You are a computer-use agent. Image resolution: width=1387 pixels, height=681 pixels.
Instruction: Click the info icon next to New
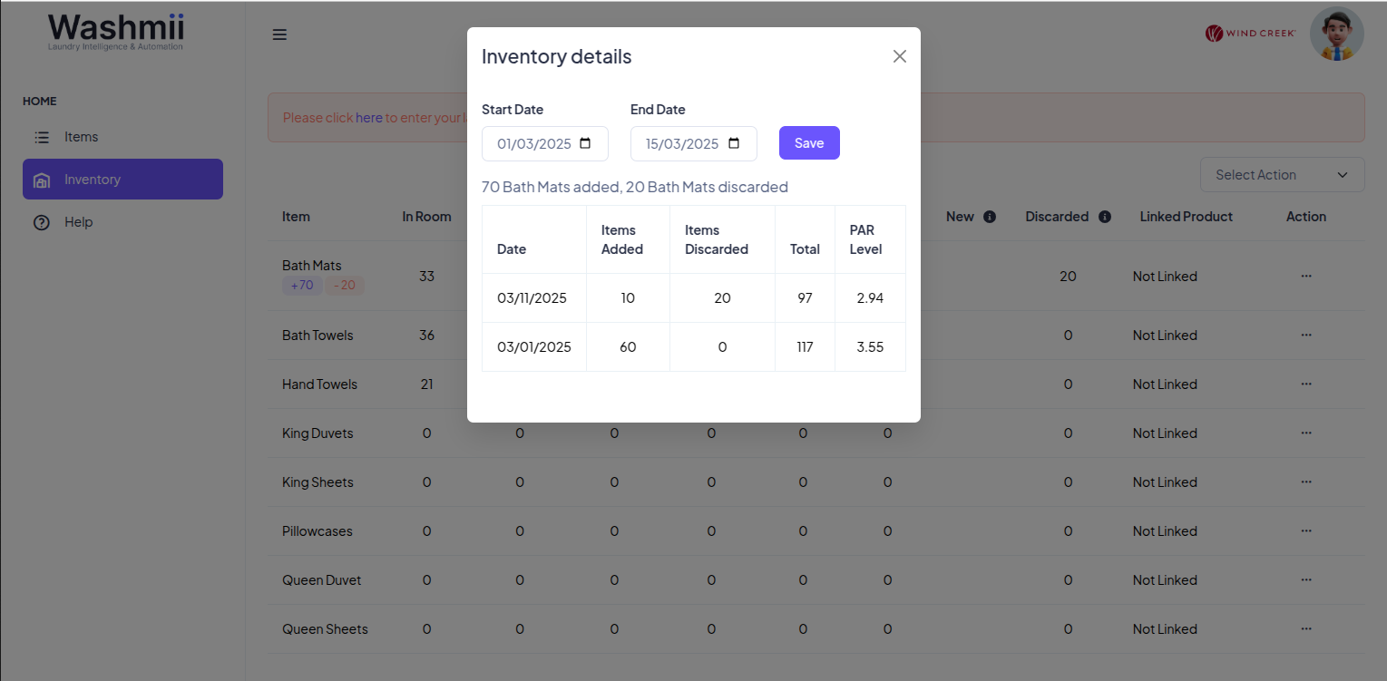[990, 217]
